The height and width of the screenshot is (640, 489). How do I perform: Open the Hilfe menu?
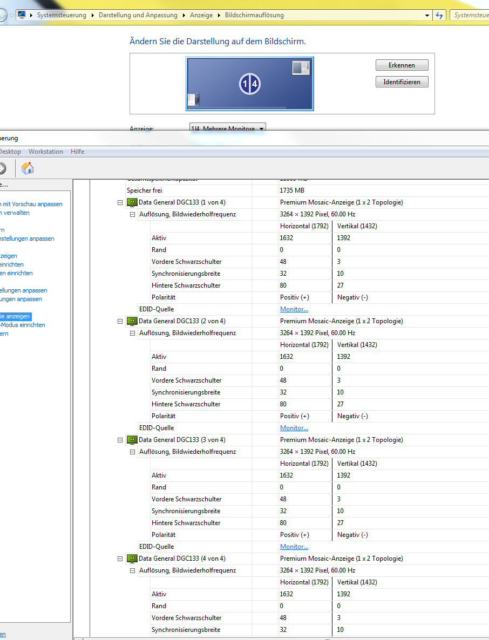pos(77,152)
